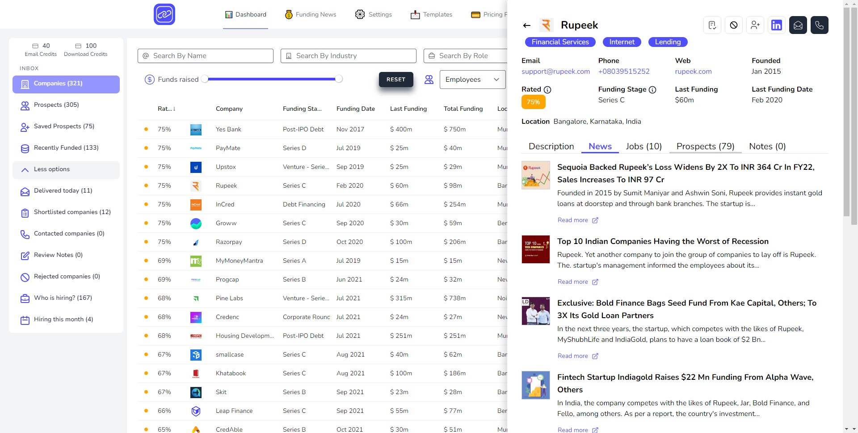This screenshot has height=433, width=858.
Task: Click the phone call icon in Rupeek header
Action: click(820, 25)
